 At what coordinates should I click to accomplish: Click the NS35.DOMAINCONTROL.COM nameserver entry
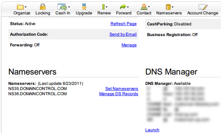coord(37,88)
